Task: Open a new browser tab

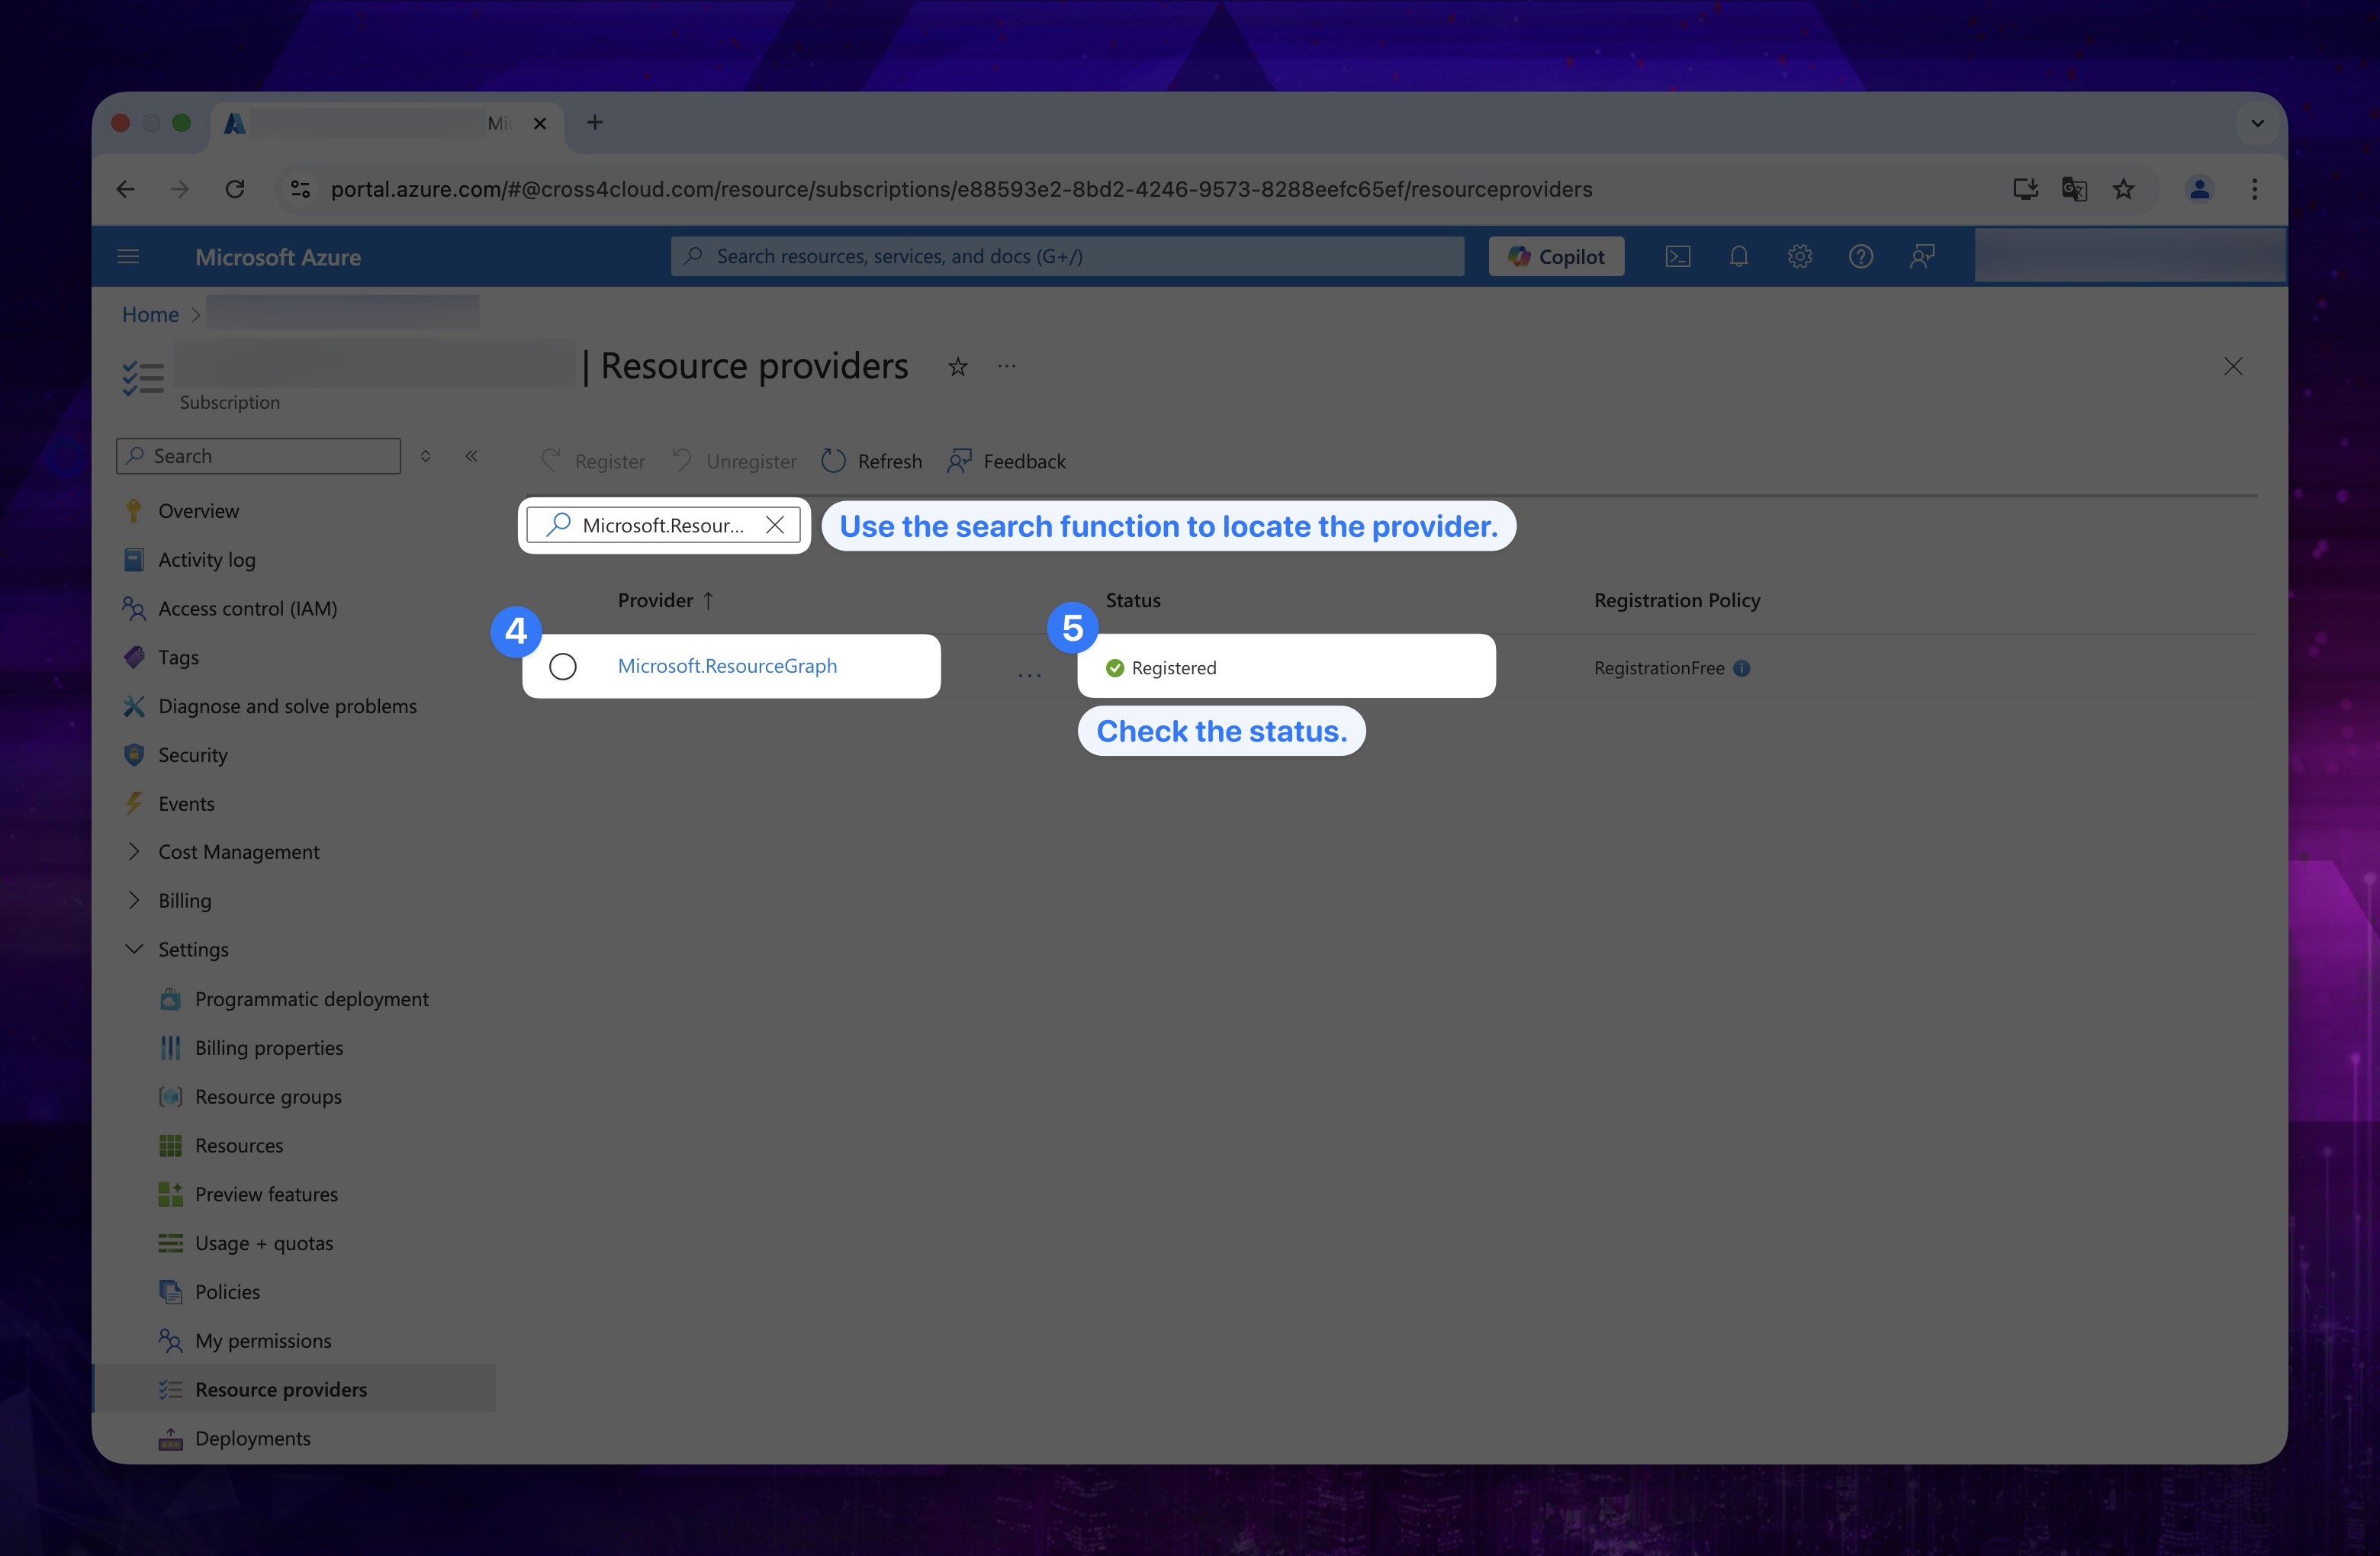Action: point(595,122)
